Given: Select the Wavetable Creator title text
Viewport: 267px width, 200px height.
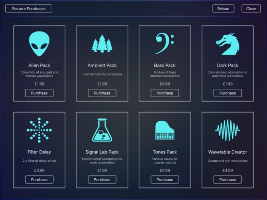Looking at the screenshot, I should [228, 152].
